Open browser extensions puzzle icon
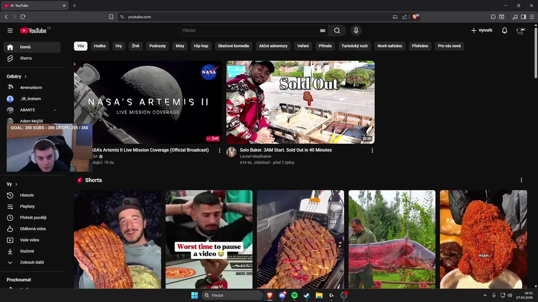Viewport: 538px width, 302px height. (493, 17)
